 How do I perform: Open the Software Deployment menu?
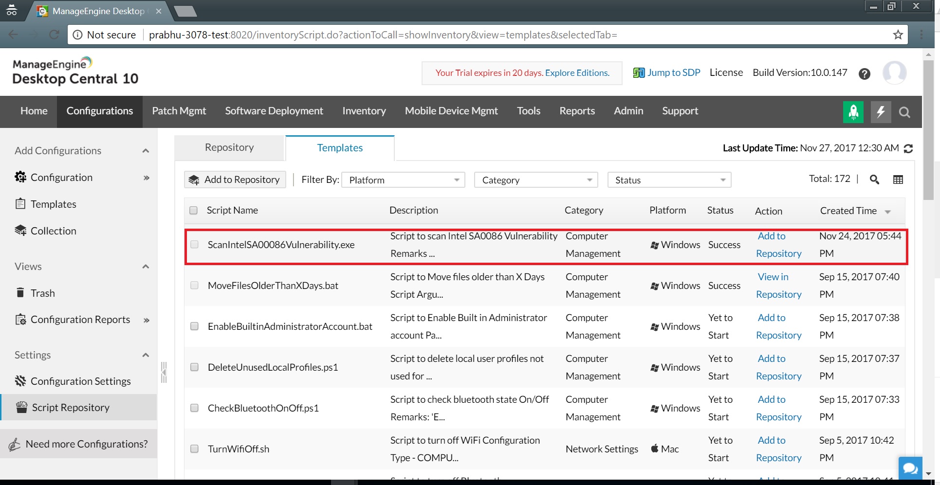click(x=274, y=111)
